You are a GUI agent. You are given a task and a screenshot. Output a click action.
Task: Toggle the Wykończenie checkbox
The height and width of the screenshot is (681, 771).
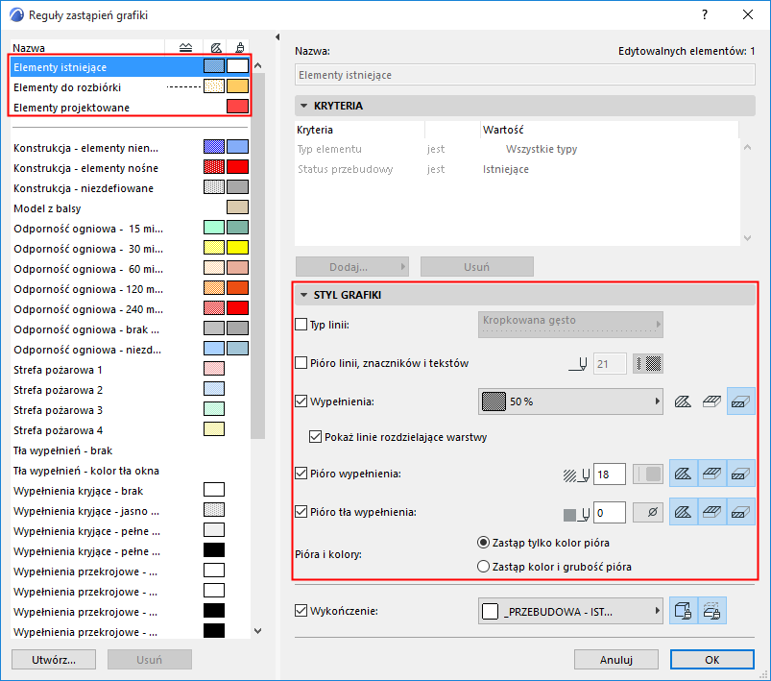[x=301, y=611]
